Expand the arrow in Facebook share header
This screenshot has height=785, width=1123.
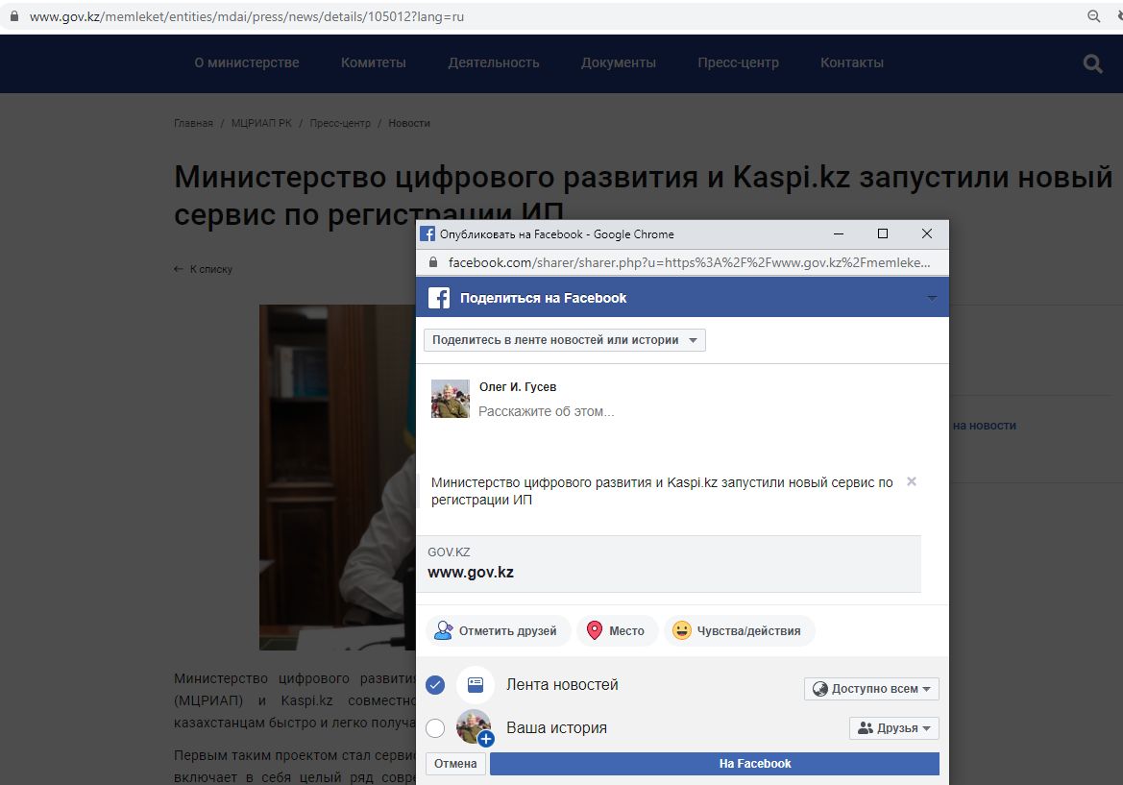coord(932,298)
